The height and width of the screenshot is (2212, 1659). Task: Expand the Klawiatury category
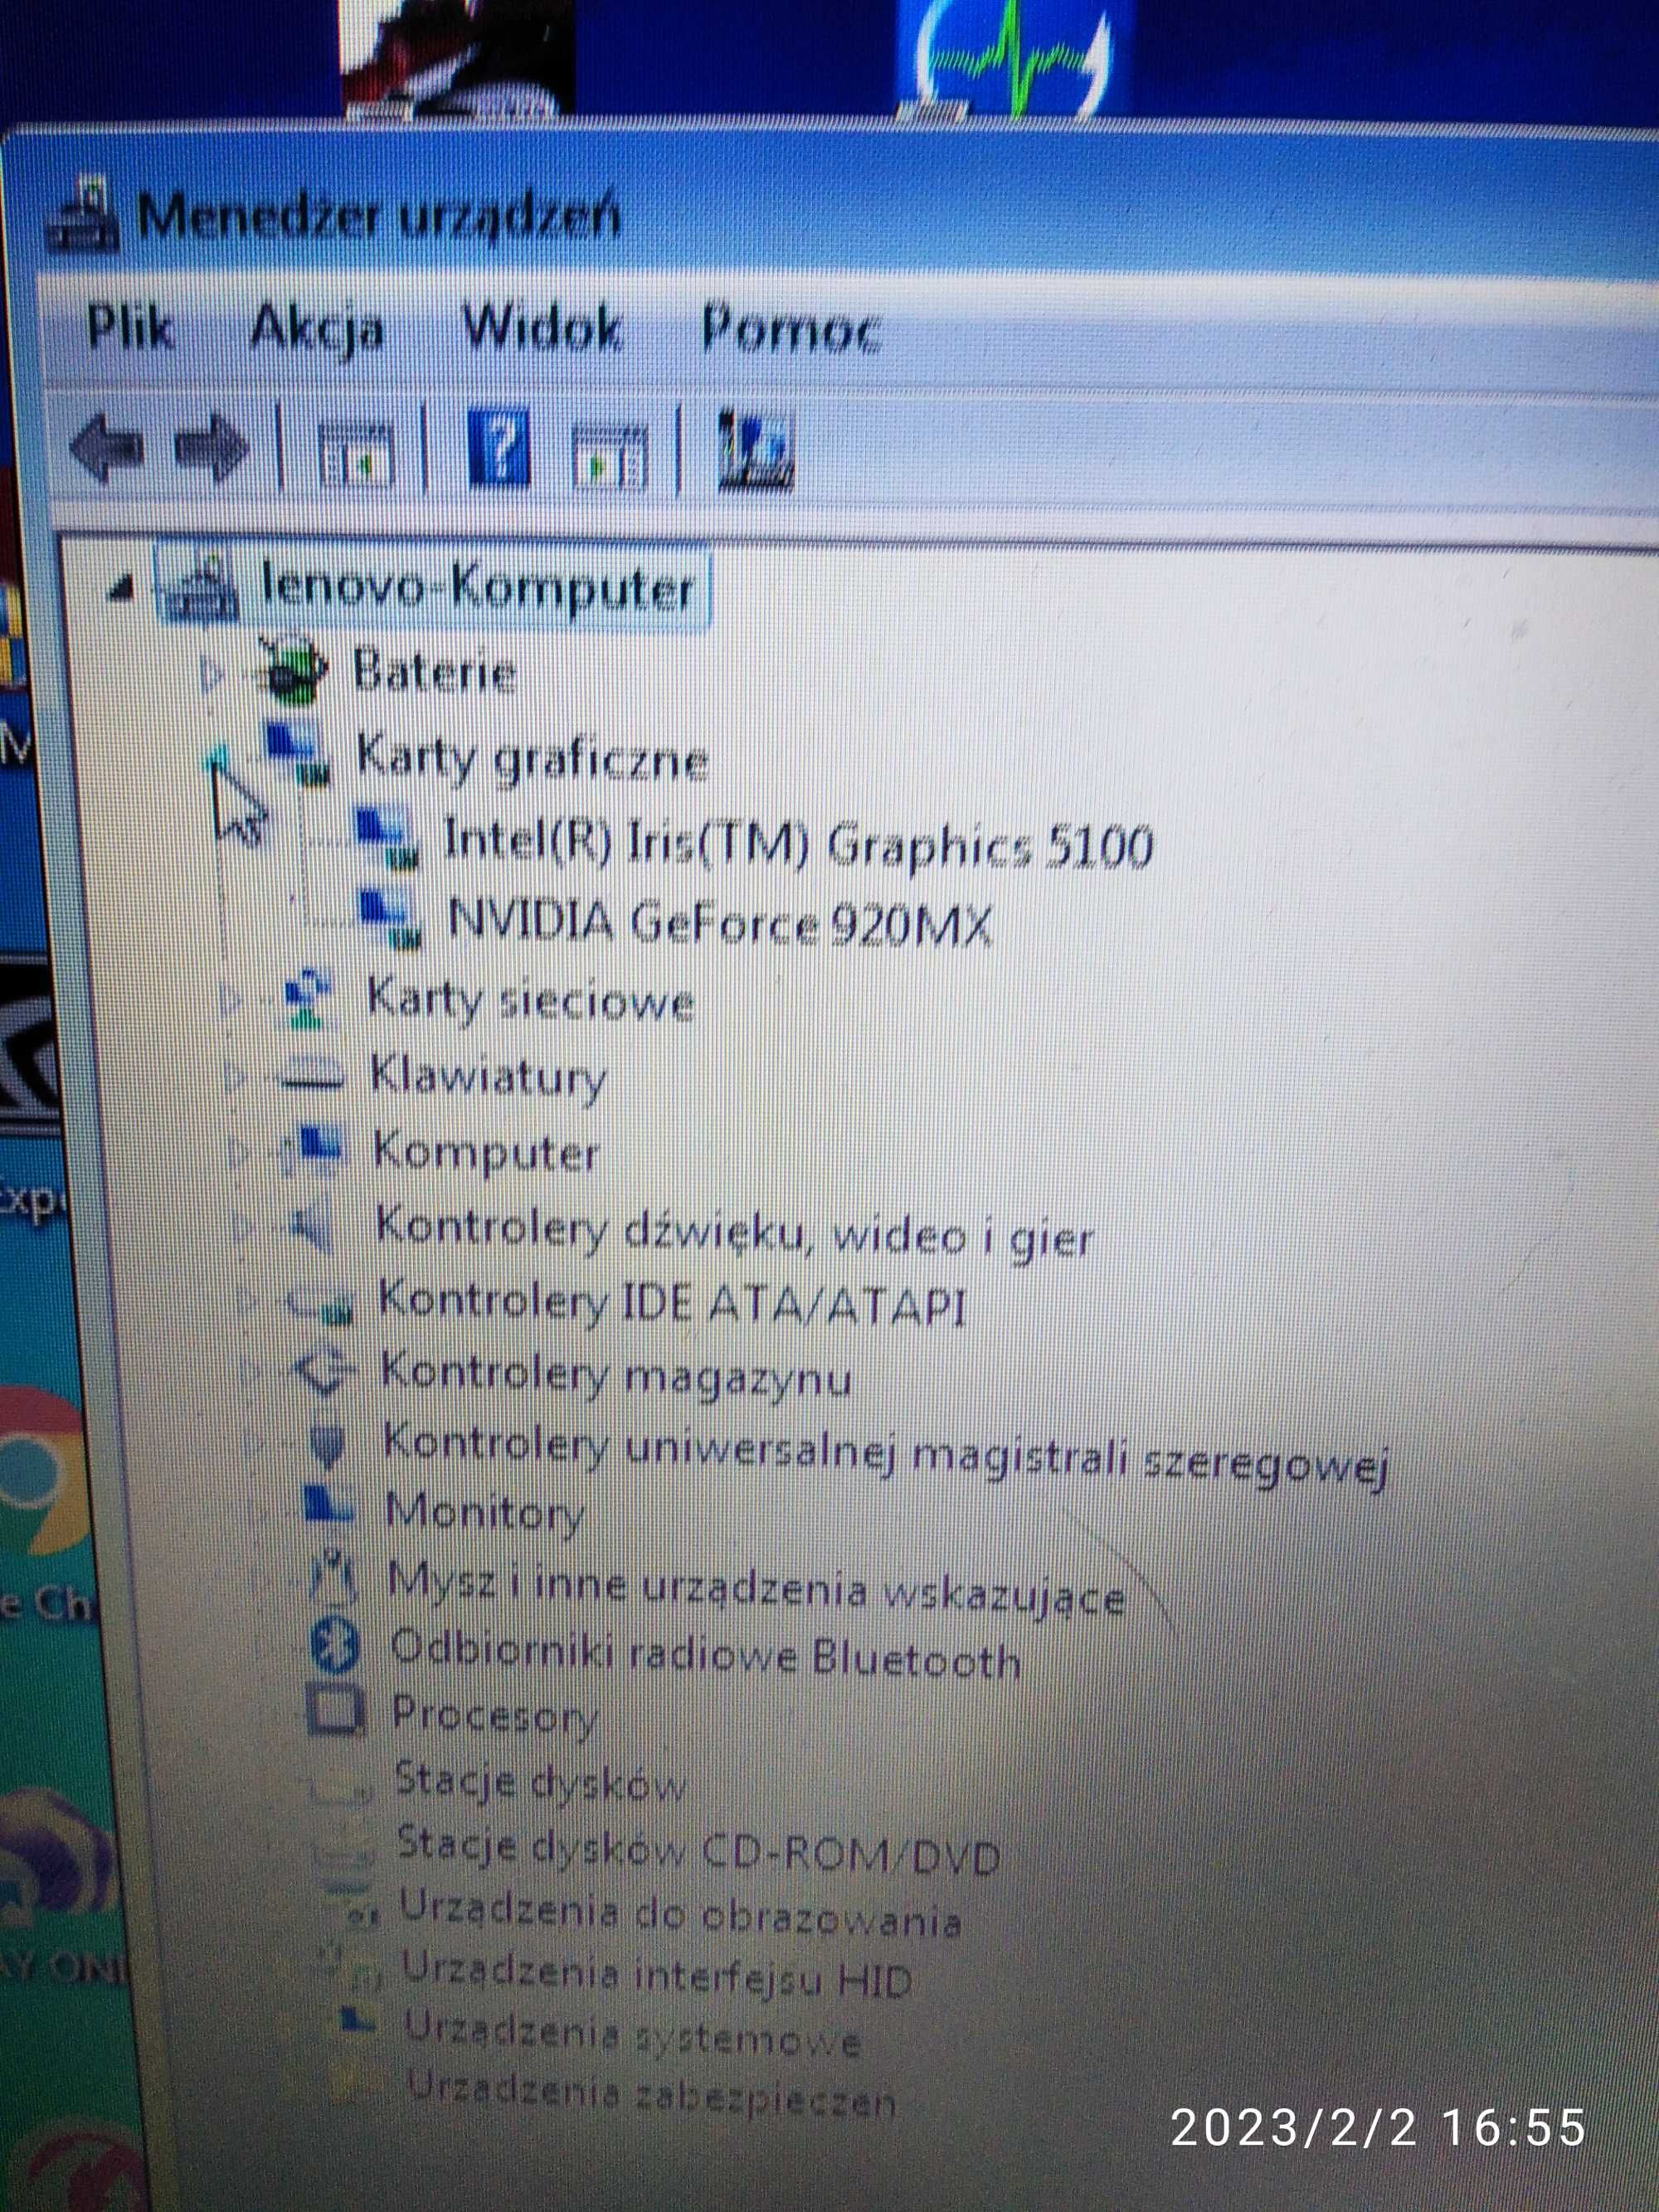click(234, 1076)
